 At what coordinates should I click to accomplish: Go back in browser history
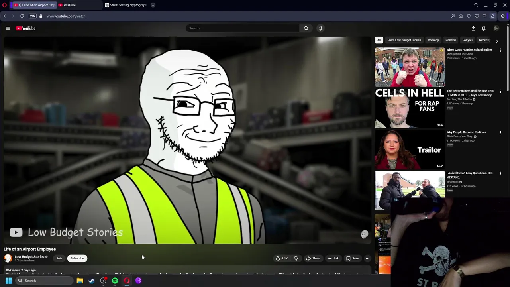tap(4, 16)
